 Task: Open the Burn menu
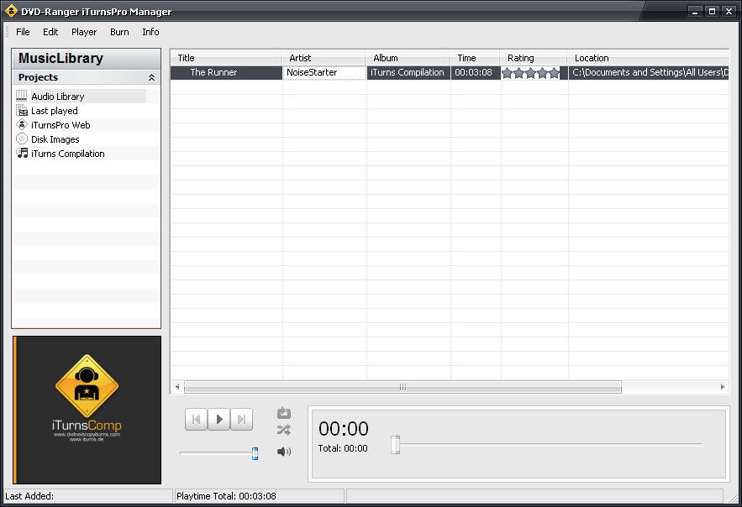pyautogui.click(x=119, y=32)
